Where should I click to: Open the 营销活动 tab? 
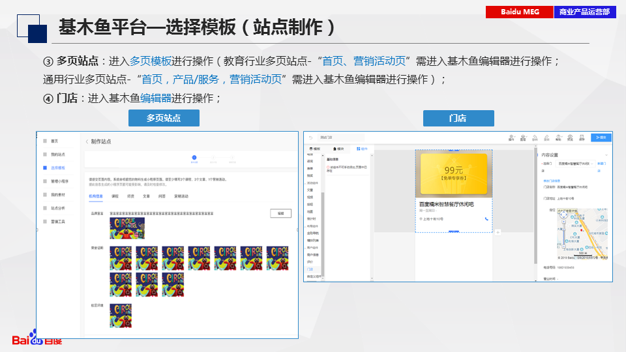tap(181, 196)
